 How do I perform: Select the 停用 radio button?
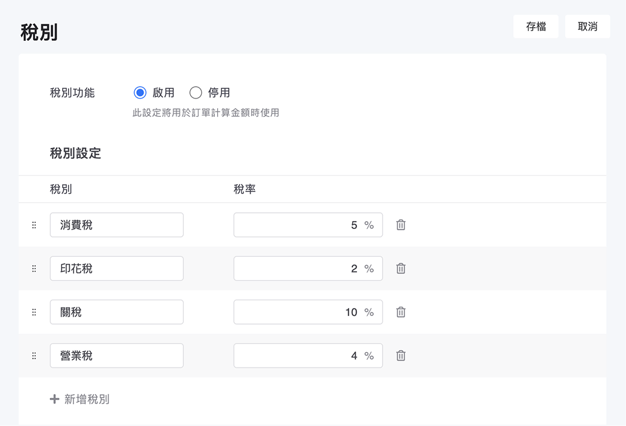coord(195,93)
